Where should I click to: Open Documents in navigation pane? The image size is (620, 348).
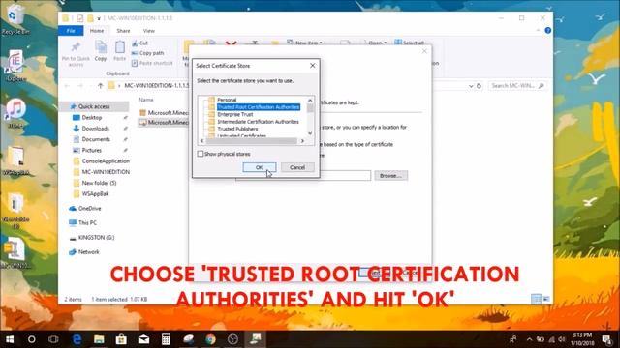pyautogui.click(x=96, y=139)
